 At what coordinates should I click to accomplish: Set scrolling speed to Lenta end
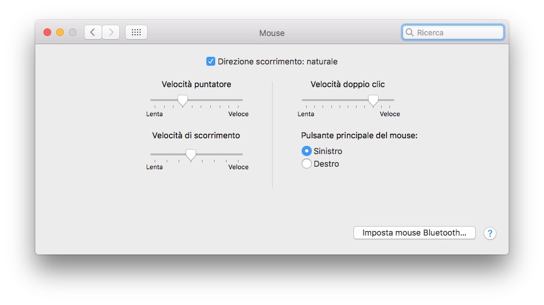151,154
